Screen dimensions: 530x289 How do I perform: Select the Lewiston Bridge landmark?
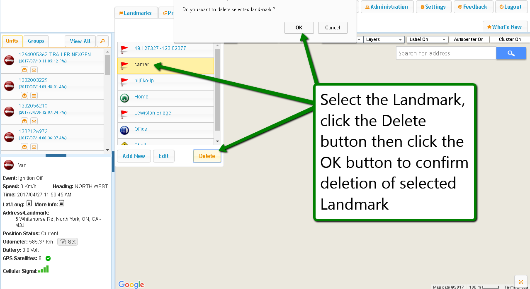pyautogui.click(x=153, y=113)
